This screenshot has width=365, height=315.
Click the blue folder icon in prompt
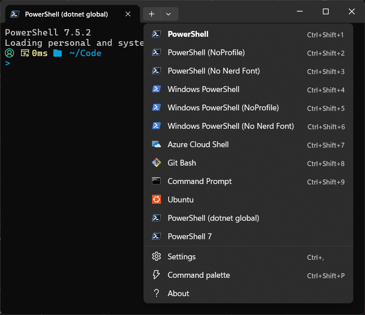pyautogui.click(x=57, y=53)
